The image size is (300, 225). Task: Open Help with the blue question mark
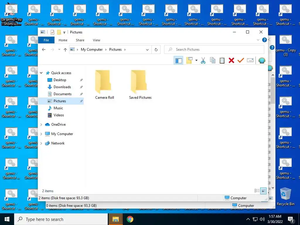(265, 40)
